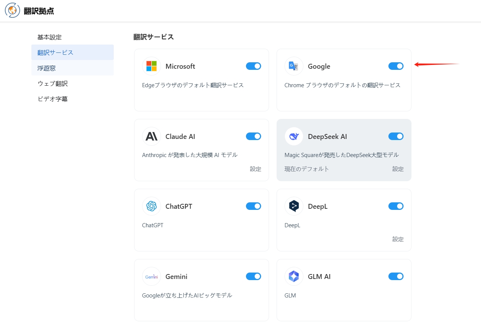Click the DeepL logo icon

(294, 206)
